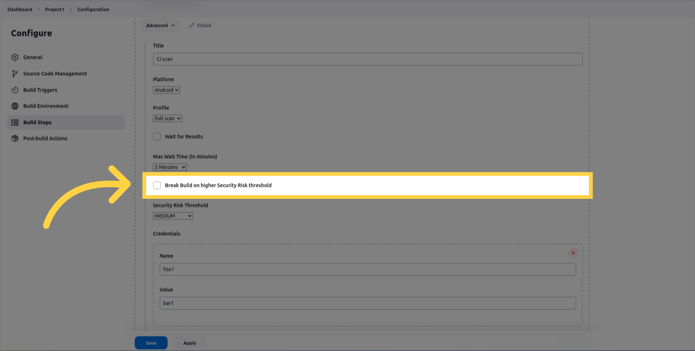Open the Max Wait Time dropdown
The width and height of the screenshot is (695, 351).
point(170,167)
